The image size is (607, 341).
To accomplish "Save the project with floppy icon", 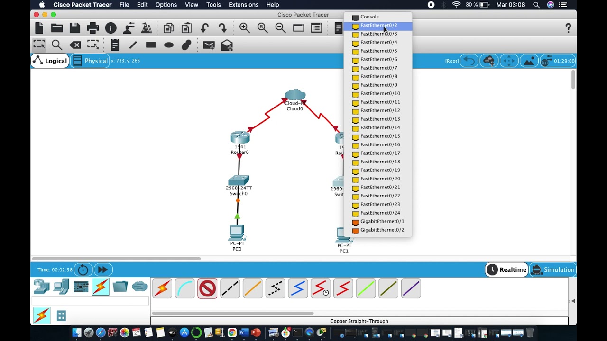I will coord(75,28).
